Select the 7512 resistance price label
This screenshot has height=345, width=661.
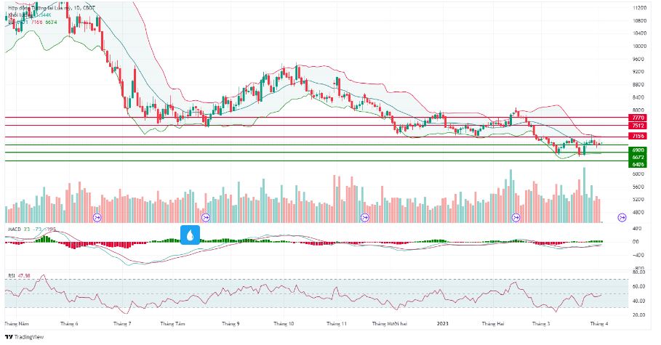638,126
